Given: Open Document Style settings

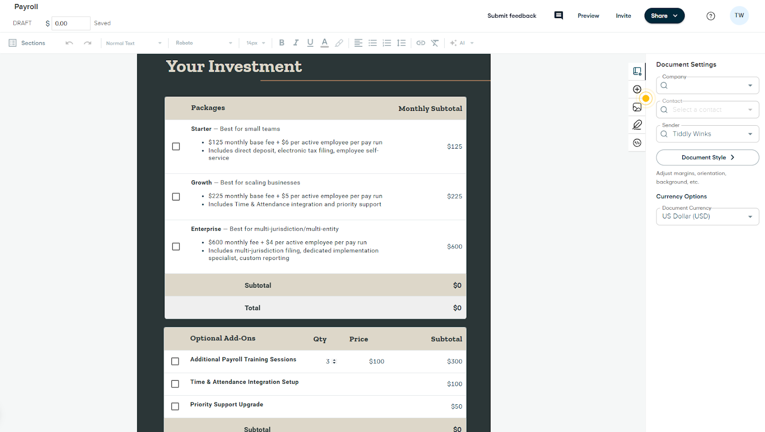Looking at the screenshot, I should coord(707,157).
